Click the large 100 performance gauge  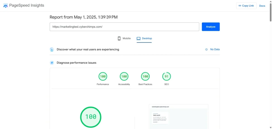pos(91,117)
